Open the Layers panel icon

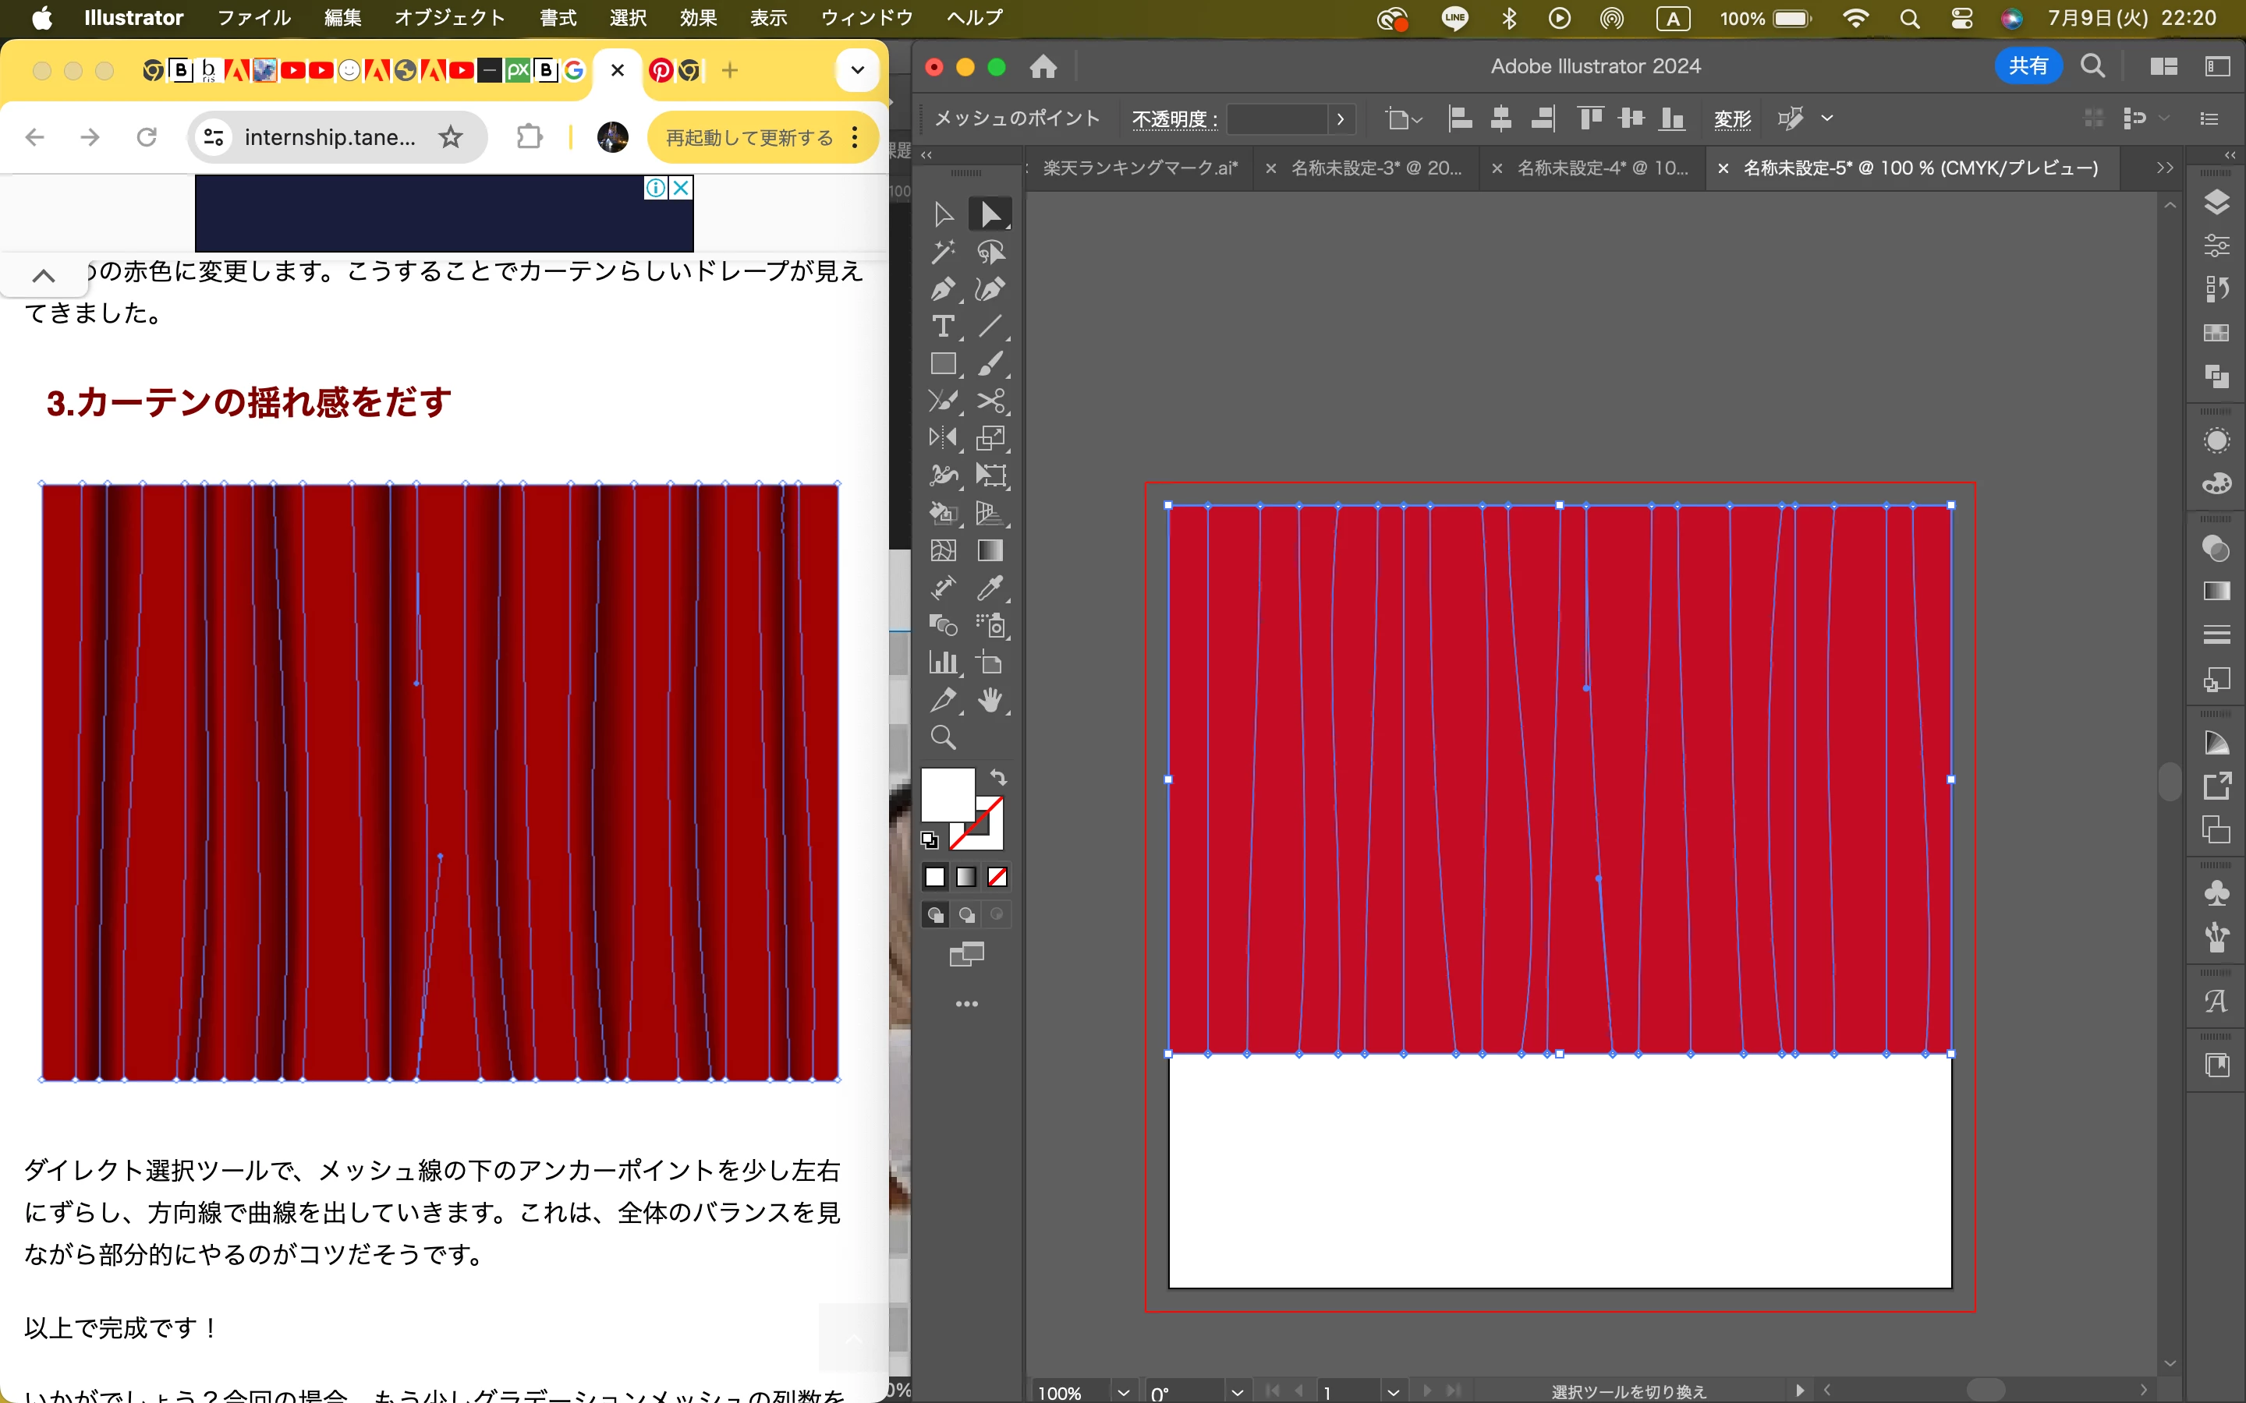(x=2216, y=203)
